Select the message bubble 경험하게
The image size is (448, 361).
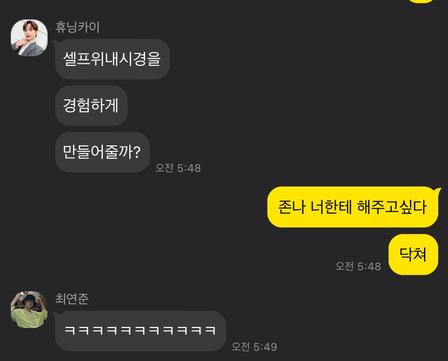click(x=91, y=105)
